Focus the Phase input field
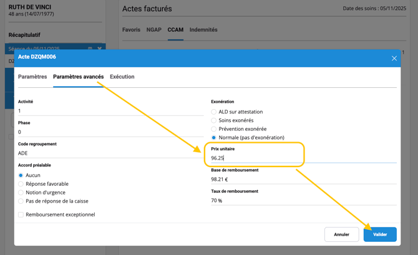 point(109,132)
